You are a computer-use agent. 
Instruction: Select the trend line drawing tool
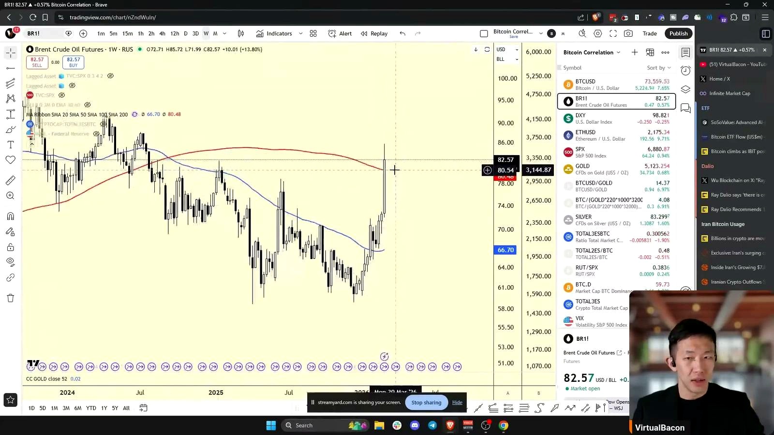tap(11, 68)
